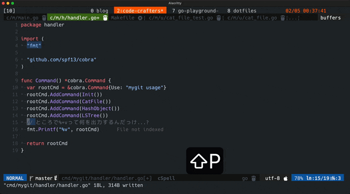Click the Go filetype icon in status line
Viewport: 350px width, 194px height.
(253, 178)
